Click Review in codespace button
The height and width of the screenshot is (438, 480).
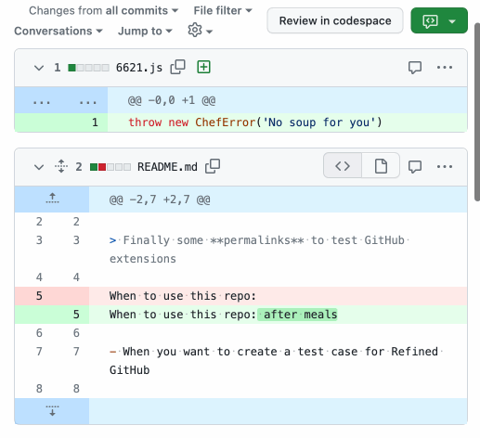pos(335,20)
